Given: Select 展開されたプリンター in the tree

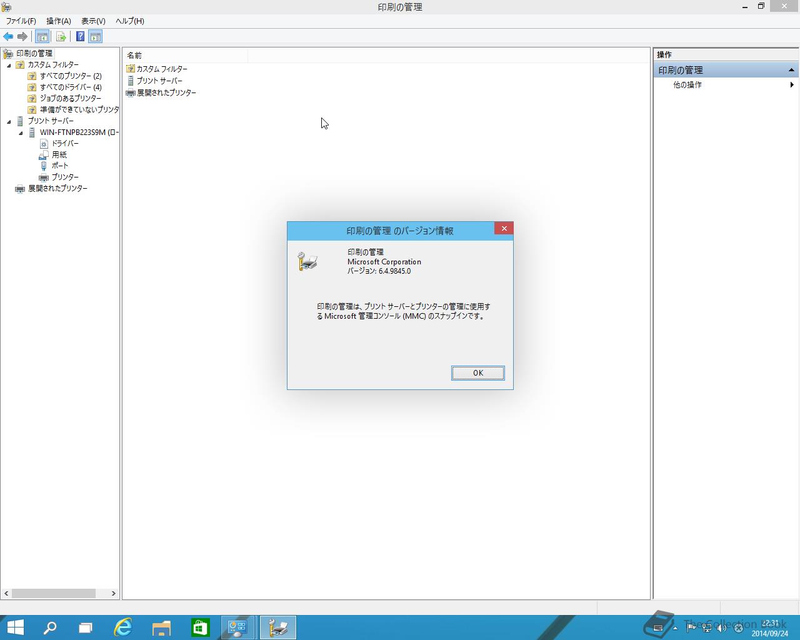Looking at the screenshot, I should tap(57, 189).
